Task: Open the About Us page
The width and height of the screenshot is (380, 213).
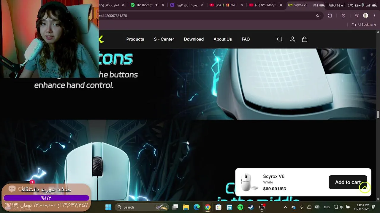Action: pyautogui.click(x=223, y=39)
